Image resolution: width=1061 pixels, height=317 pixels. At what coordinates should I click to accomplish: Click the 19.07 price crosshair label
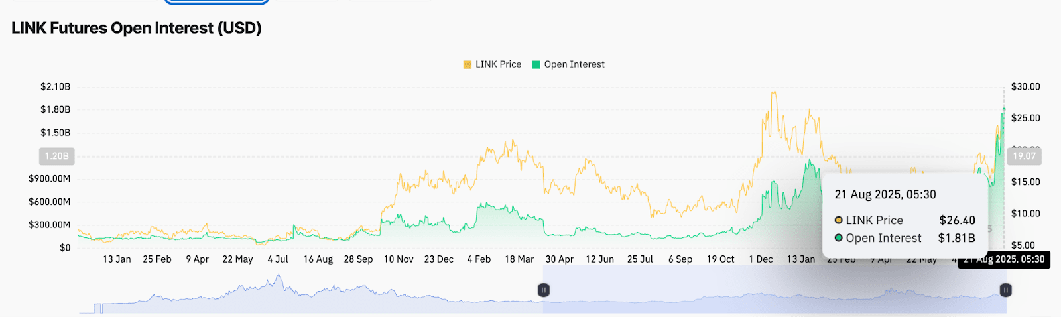click(x=1025, y=157)
